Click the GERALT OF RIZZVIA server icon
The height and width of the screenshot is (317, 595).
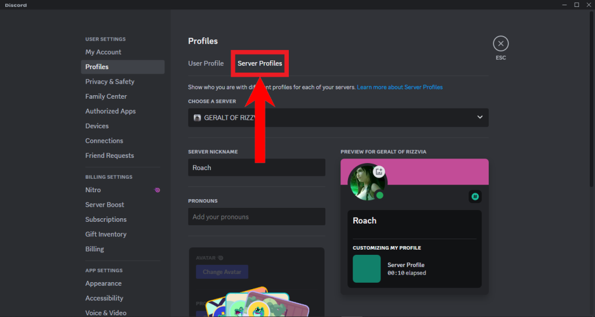pyautogui.click(x=197, y=117)
